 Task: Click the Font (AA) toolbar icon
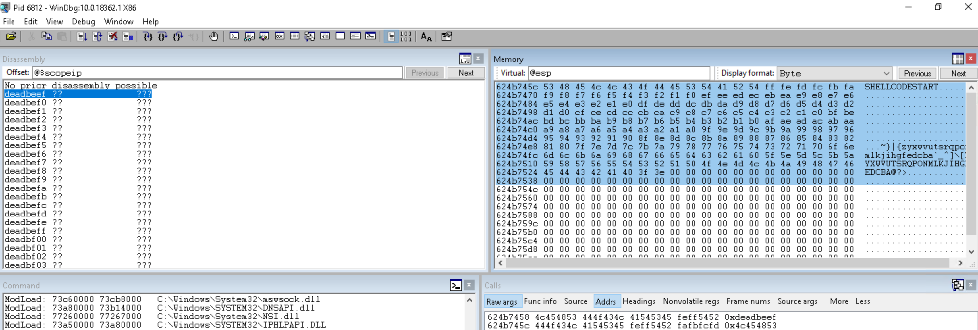pyautogui.click(x=426, y=37)
